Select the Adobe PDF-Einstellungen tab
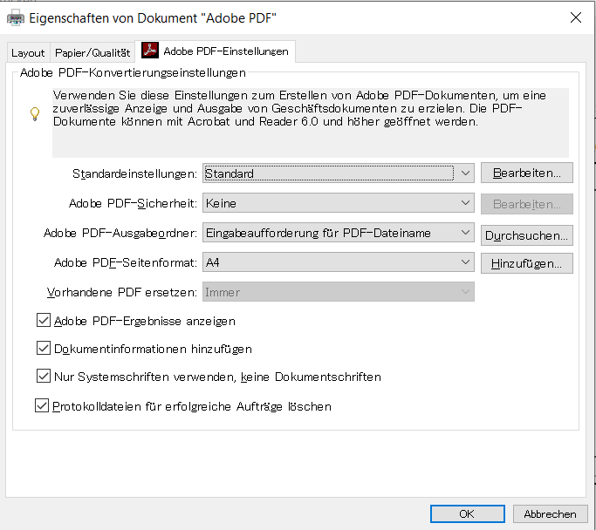This screenshot has width=596, height=530. pyautogui.click(x=225, y=51)
